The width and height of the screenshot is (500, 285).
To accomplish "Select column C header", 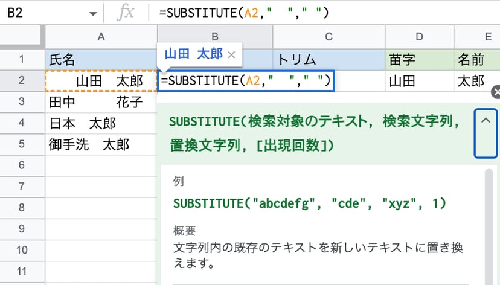I will (329, 37).
